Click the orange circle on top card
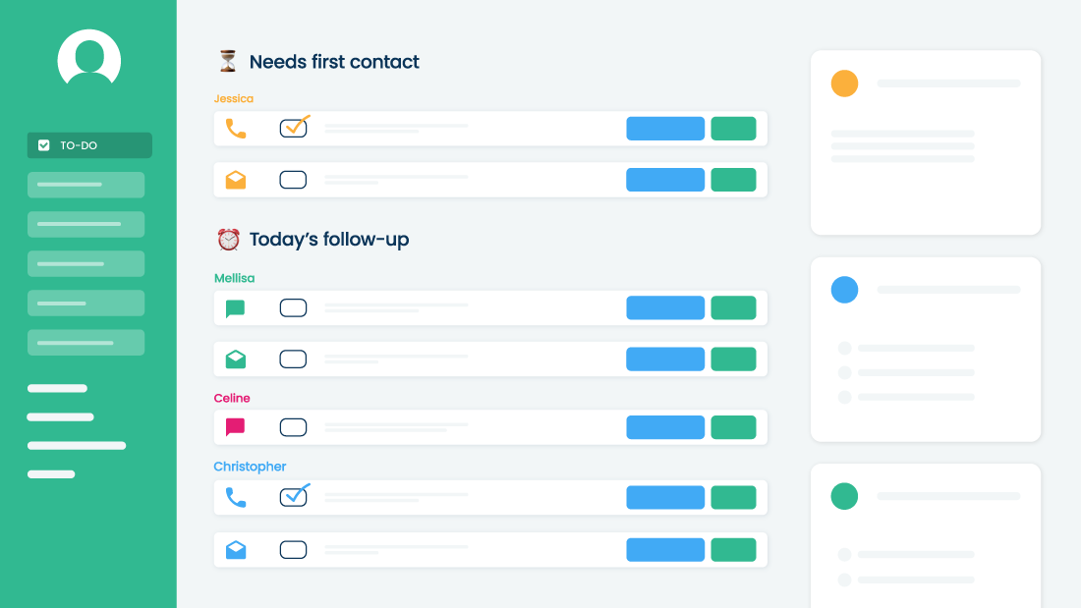Viewport: 1081px width, 608px height. [844, 83]
